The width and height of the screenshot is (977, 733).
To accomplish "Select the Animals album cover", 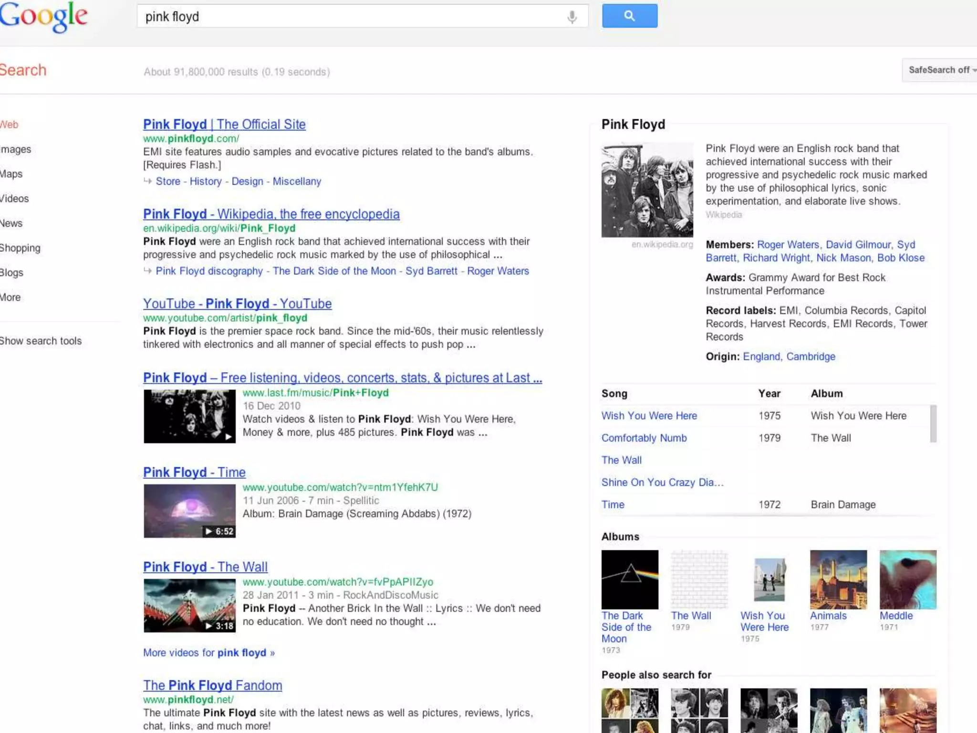I will click(x=838, y=579).
